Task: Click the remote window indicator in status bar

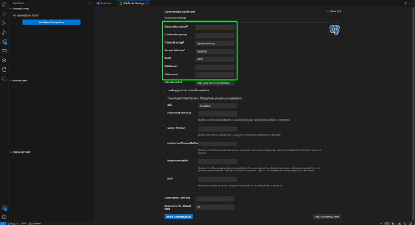Action: [3, 223]
